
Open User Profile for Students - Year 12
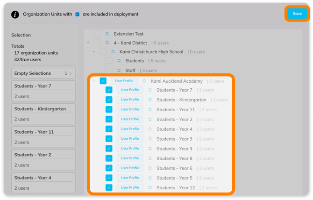(130, 188)
